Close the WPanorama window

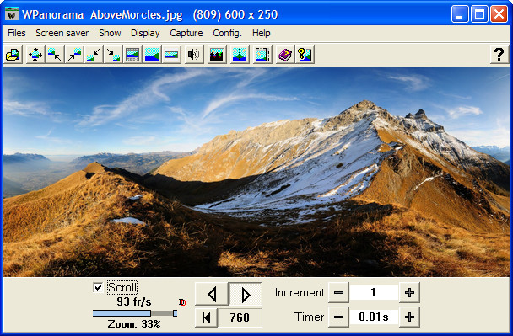click(x=499, y=14)
